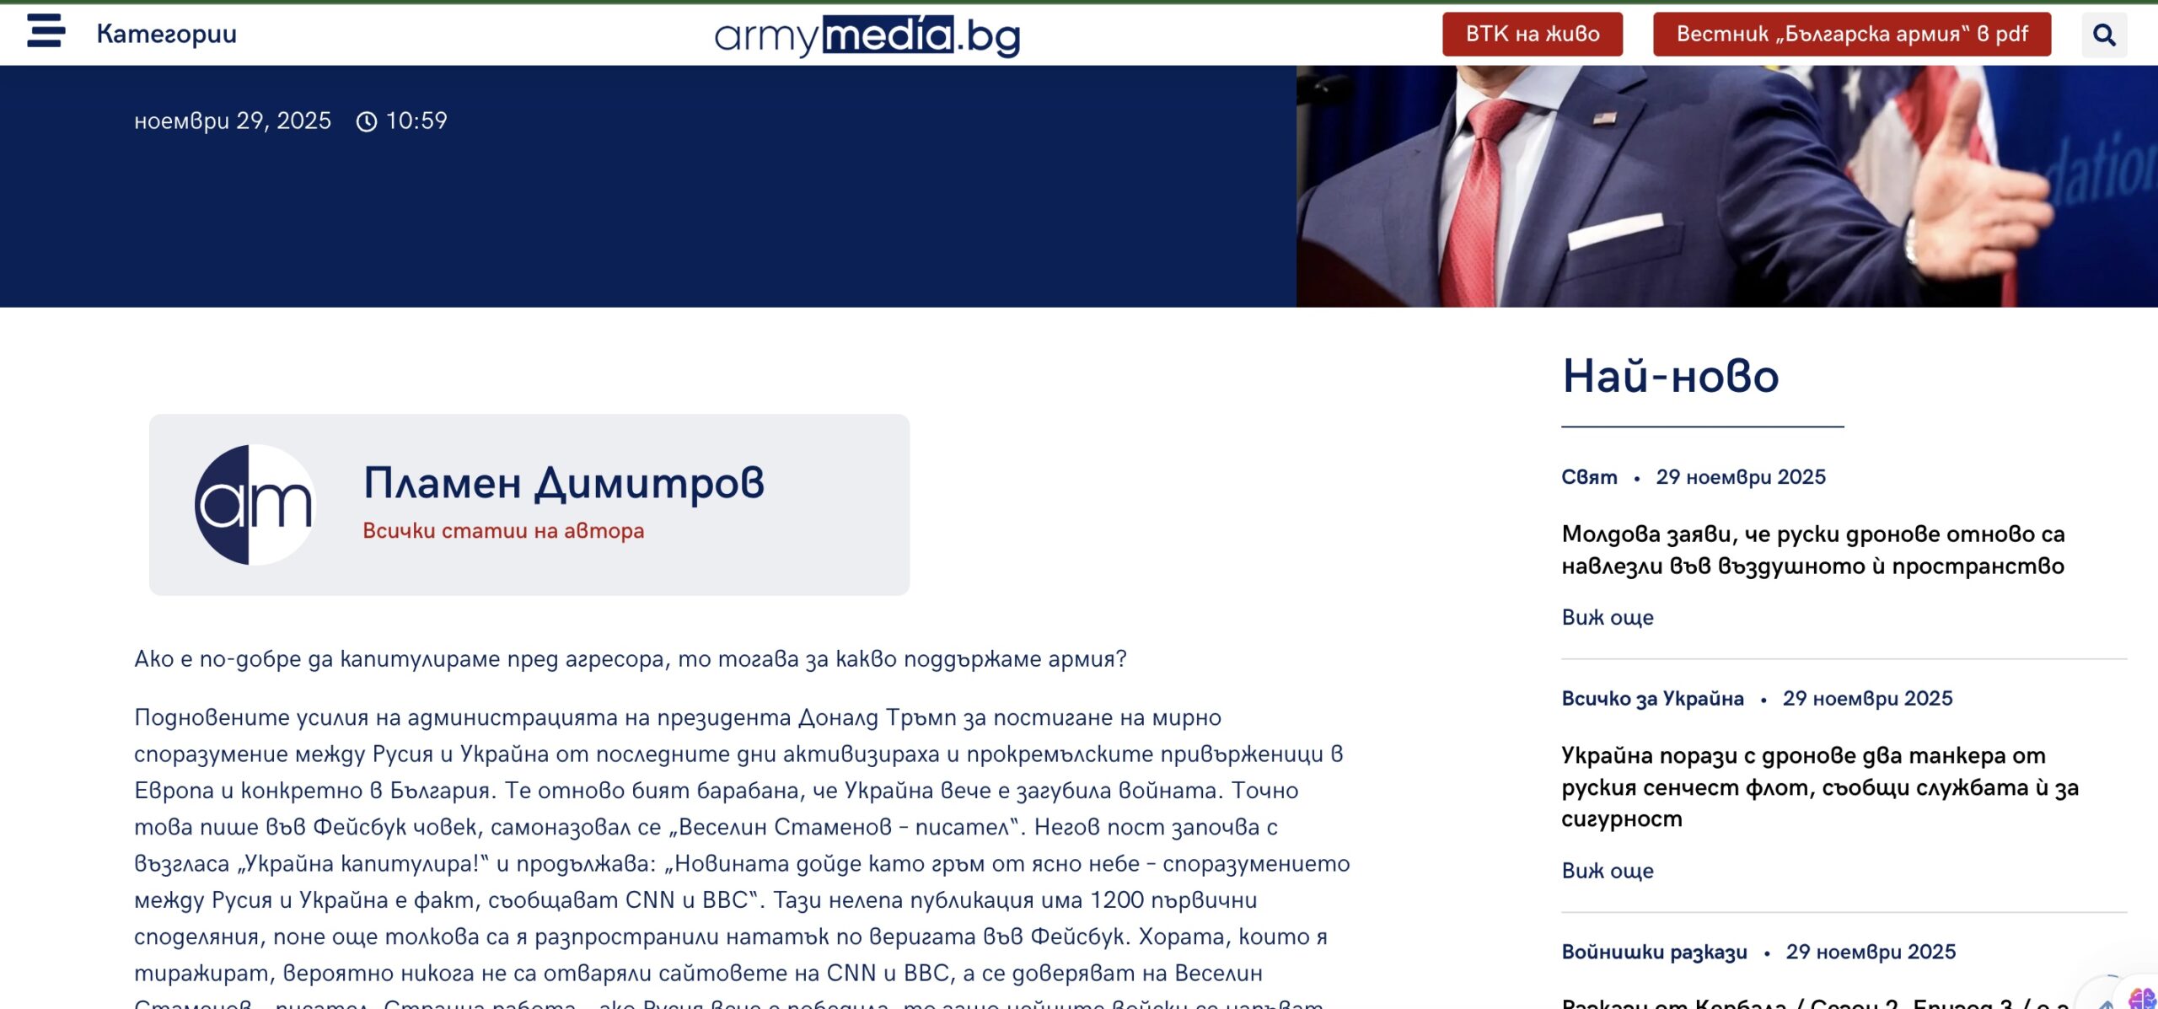Click the article header photo
2158x1009 pixels.
(1726, 185)
